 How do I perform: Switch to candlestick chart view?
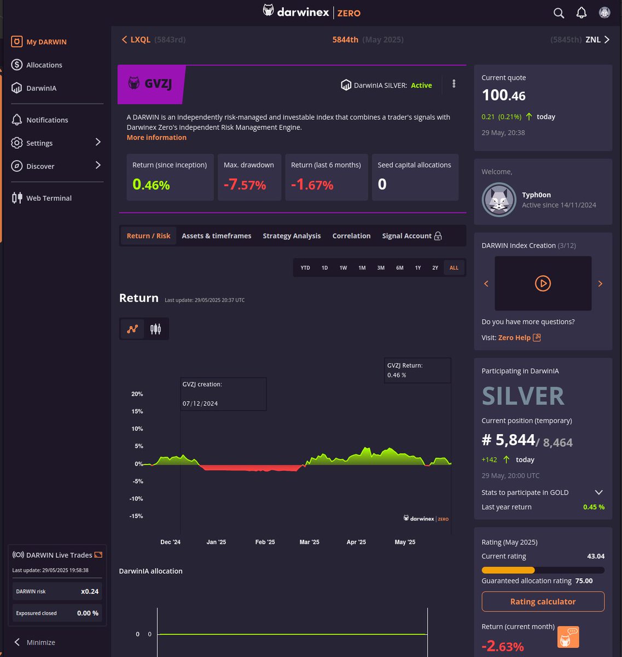(155, 329)
